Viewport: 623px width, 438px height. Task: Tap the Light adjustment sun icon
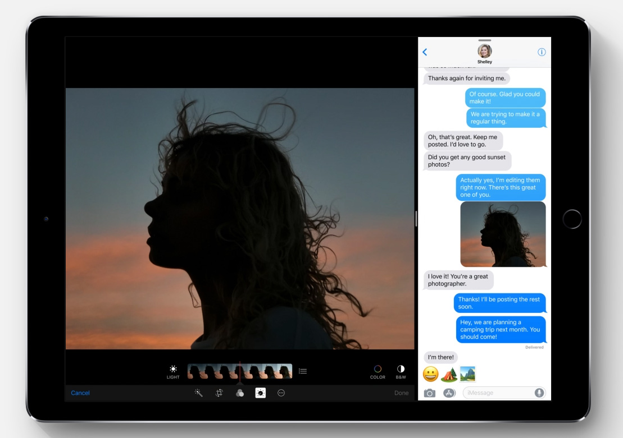(173, 369)
